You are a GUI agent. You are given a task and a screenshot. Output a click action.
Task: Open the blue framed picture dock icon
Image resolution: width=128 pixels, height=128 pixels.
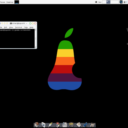tap(44, 125)
